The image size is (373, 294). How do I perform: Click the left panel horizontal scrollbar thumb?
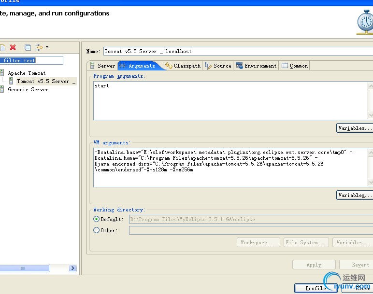25,268
